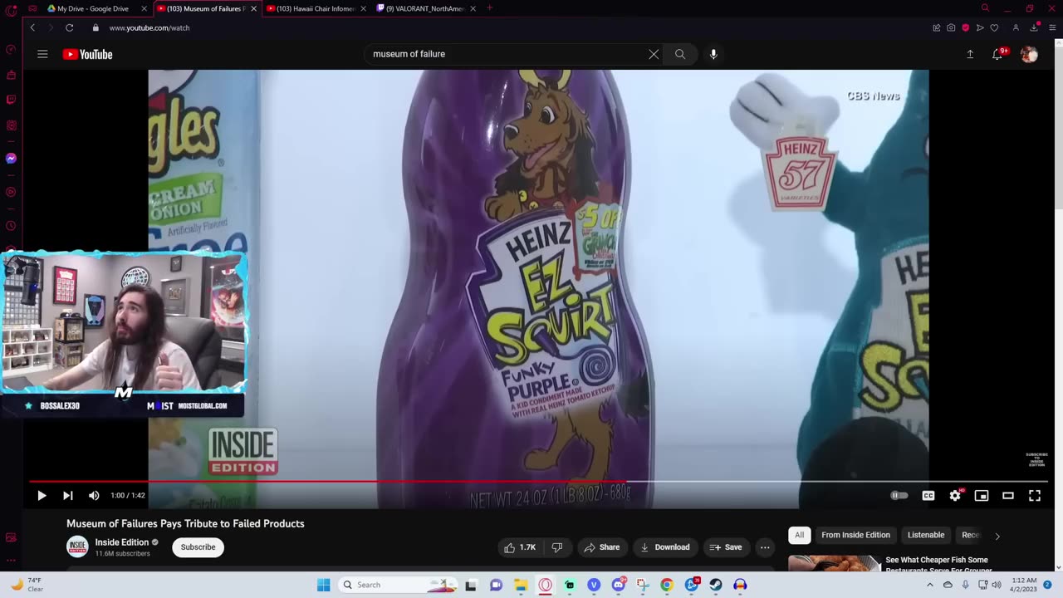The width and height of the screenshot is (1063, 598).
Task: Select the 'All' filter chip
Action: click(x=799, y=535)
